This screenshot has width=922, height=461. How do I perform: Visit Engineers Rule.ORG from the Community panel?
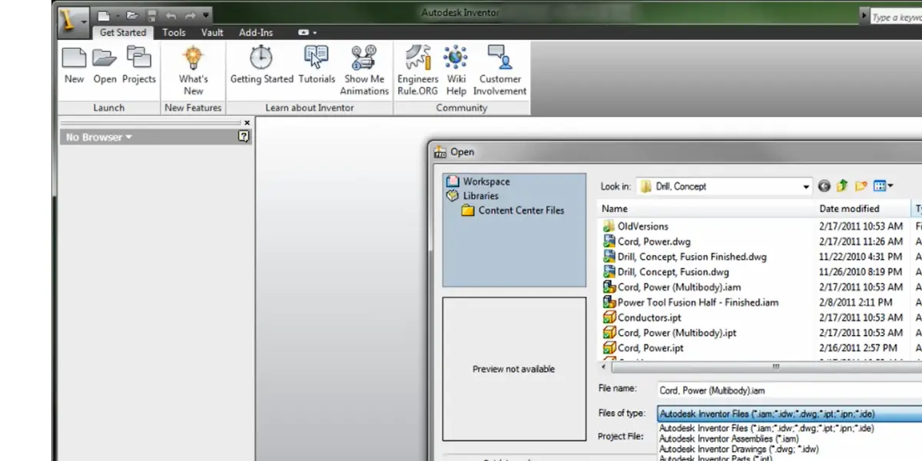point(418,71)
